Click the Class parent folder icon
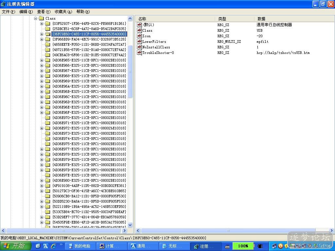Image resolution: width=335 pixels, height=251 pixels. pyautogui.click(x=41, y=18)
